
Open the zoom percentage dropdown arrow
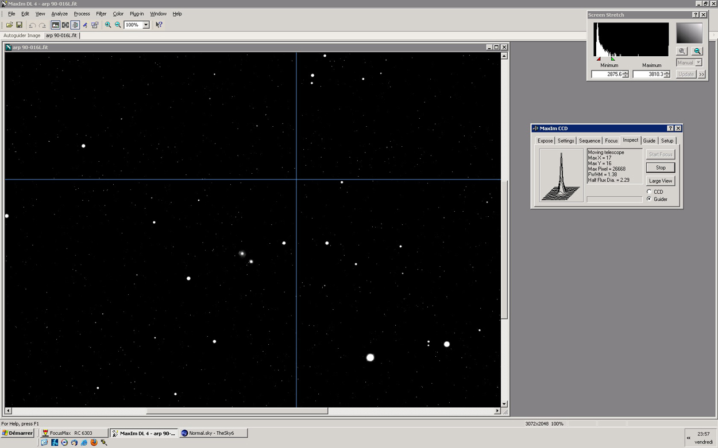point(146,25)
